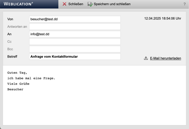Click the Weblication logo
The image size is (189, 129).
tap(18, 4)
